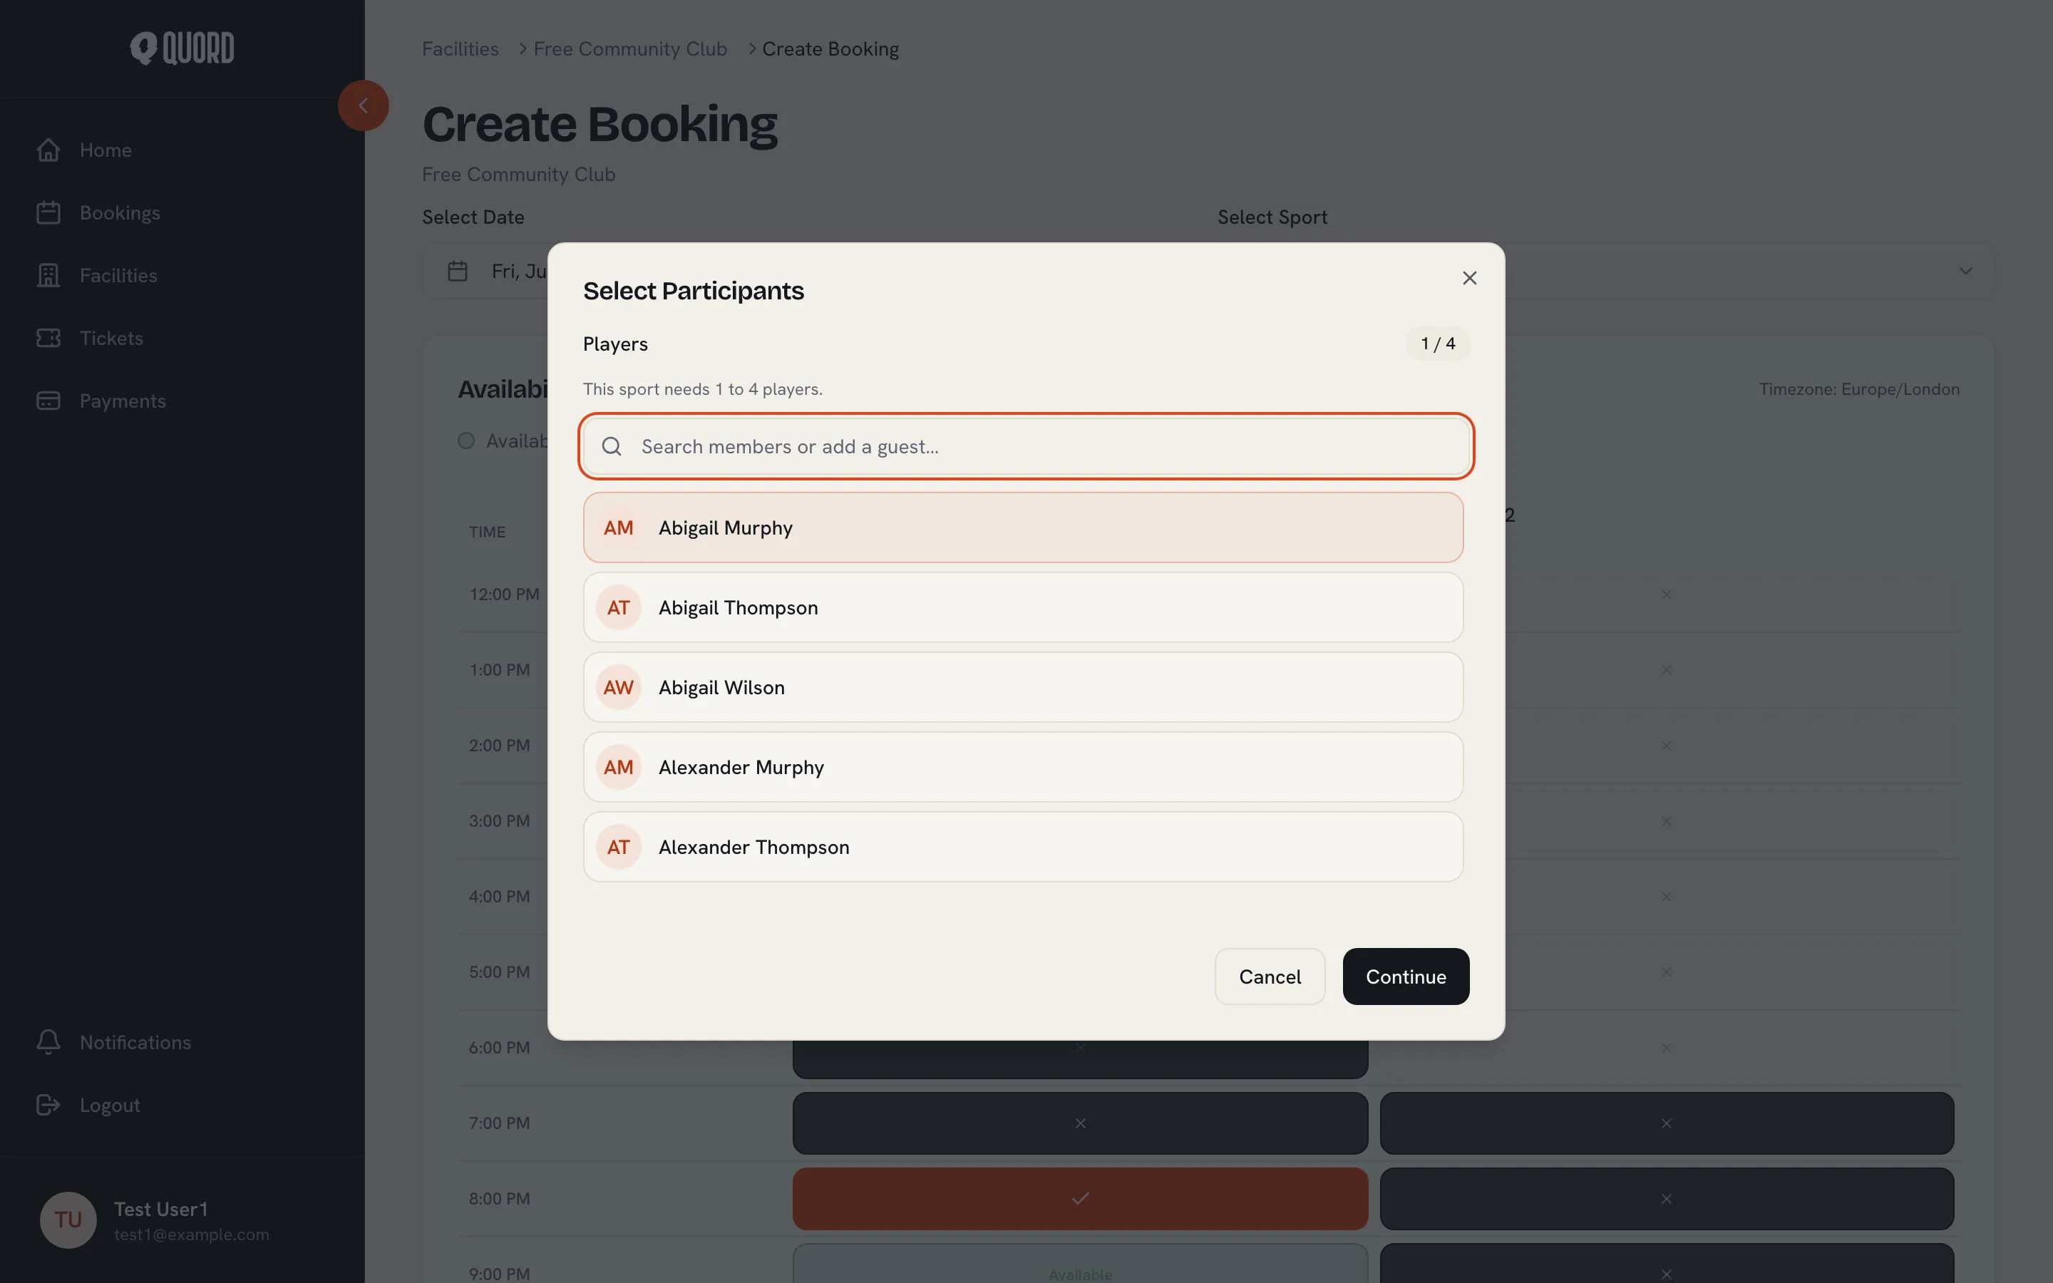
Task: Open the Payments menu item
Action: (123, 401)
